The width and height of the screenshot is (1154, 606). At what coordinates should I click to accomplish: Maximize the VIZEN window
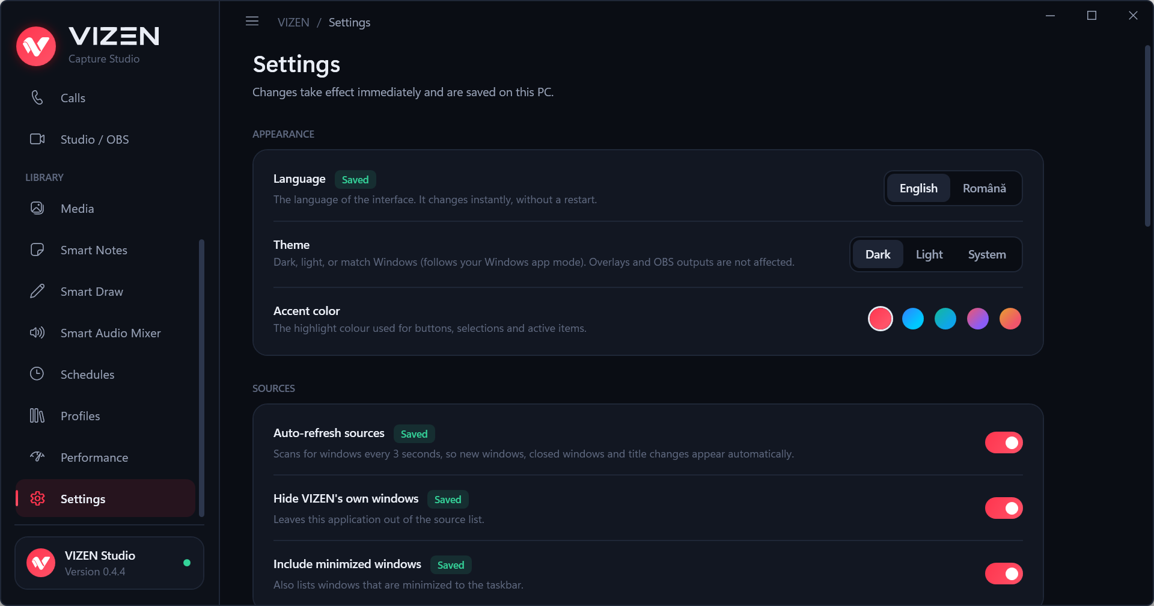click(x=1091, y=16)
